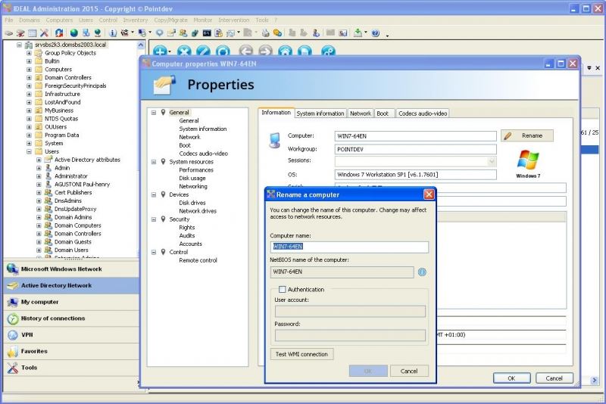This screenshot has width=606, height=404.
Task: Open the Sessions dropdown list
Action: (x=492, y=161)
